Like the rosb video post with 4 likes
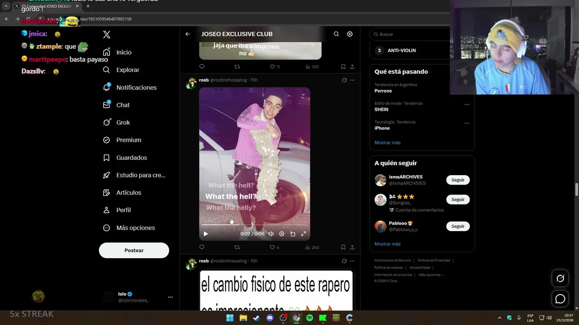Image resolution: width=579 pixels, height=325 pixels. [274, 247]
